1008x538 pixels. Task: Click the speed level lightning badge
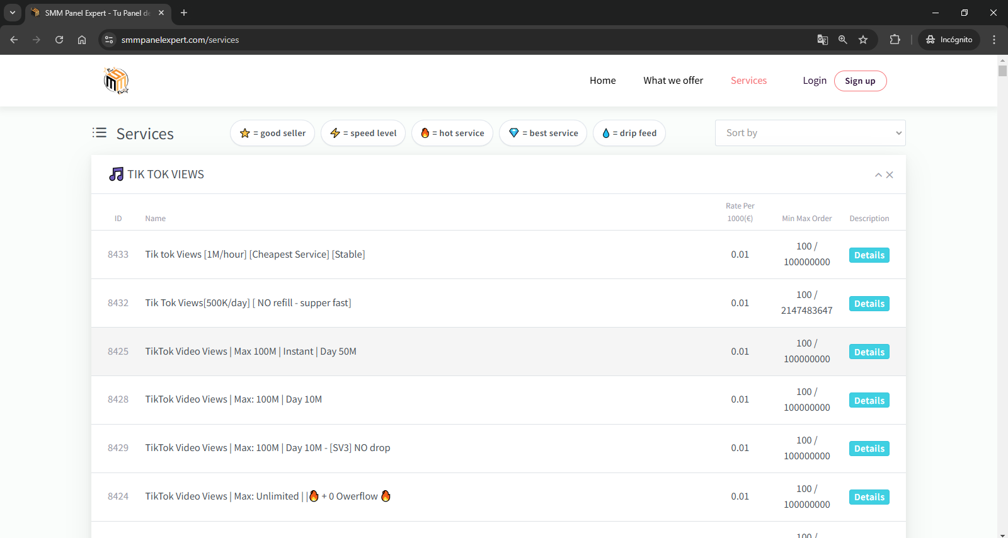click(x=363, y=133)
